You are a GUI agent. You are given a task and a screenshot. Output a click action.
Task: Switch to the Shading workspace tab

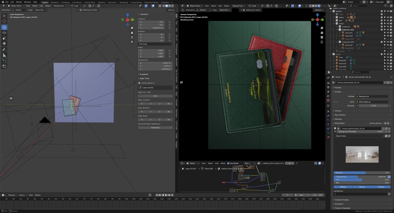pos(101,2)
